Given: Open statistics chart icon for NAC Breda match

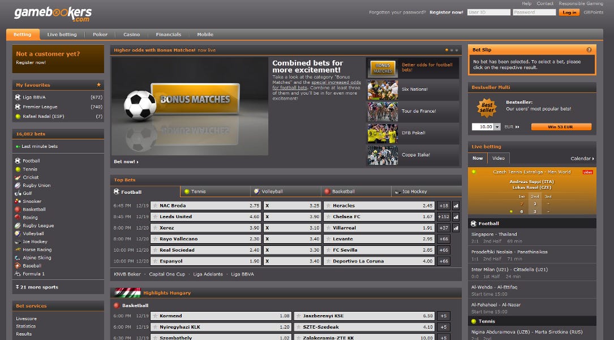Looking at the screenshot, I should [x=456, y=206].
